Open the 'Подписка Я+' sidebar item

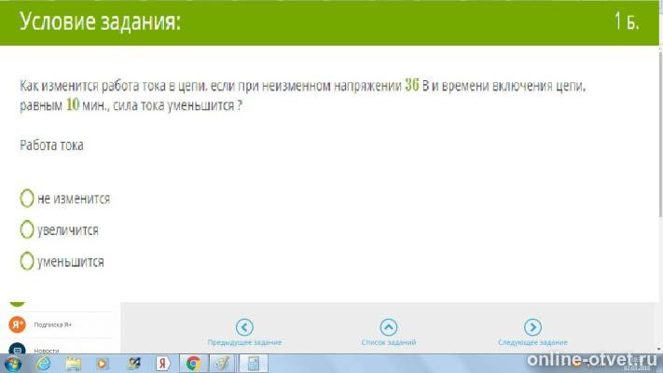[x=53, y=325]
